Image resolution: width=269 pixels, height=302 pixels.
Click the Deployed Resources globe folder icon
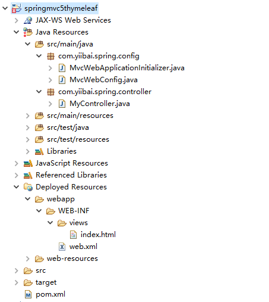[x=28, y=187]
